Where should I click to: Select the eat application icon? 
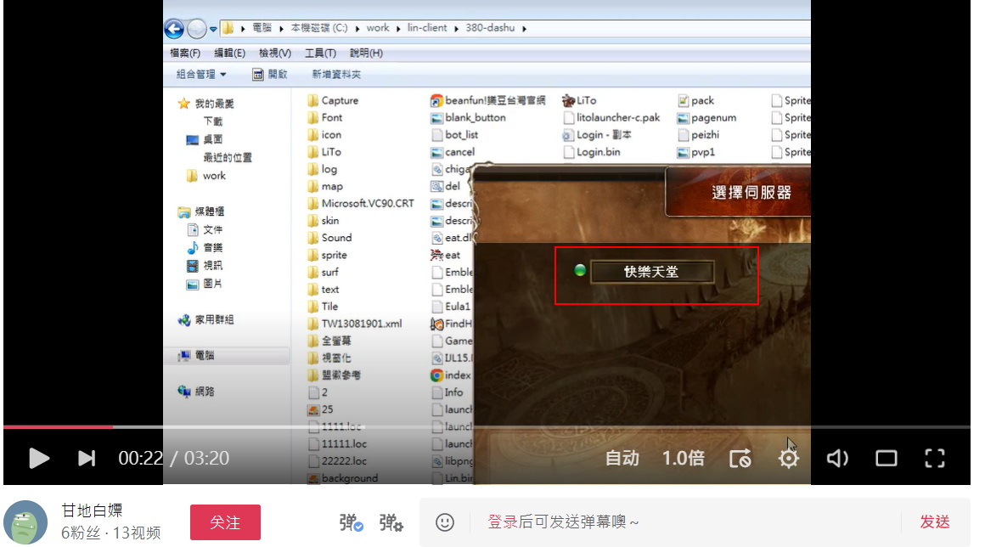[x=436, y=255]
